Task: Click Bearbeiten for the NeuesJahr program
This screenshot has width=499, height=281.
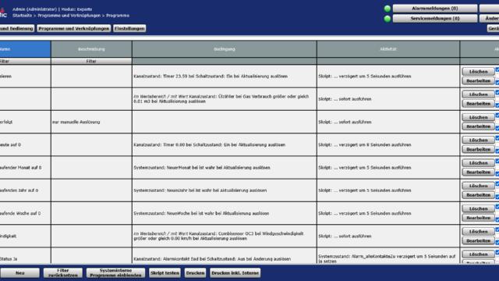Action: coord(478,194)
